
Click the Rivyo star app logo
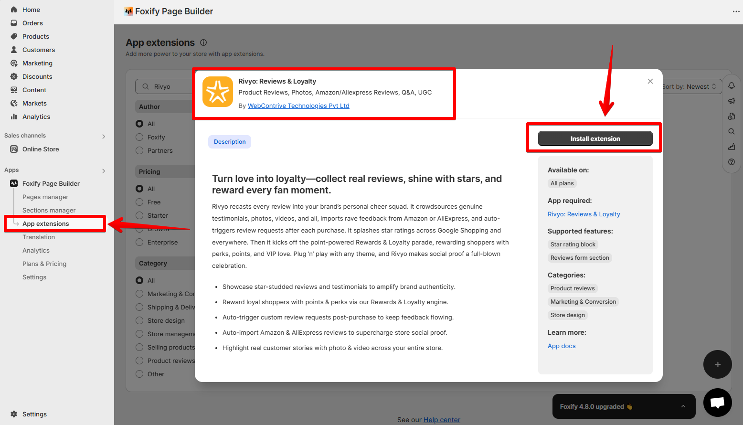(x=218, y=92)
